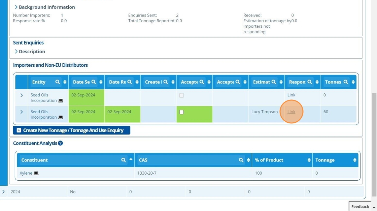This screenshot has height=211, width=377.
Task: Sort the Estimat column
Action: [x=281, y=82]
